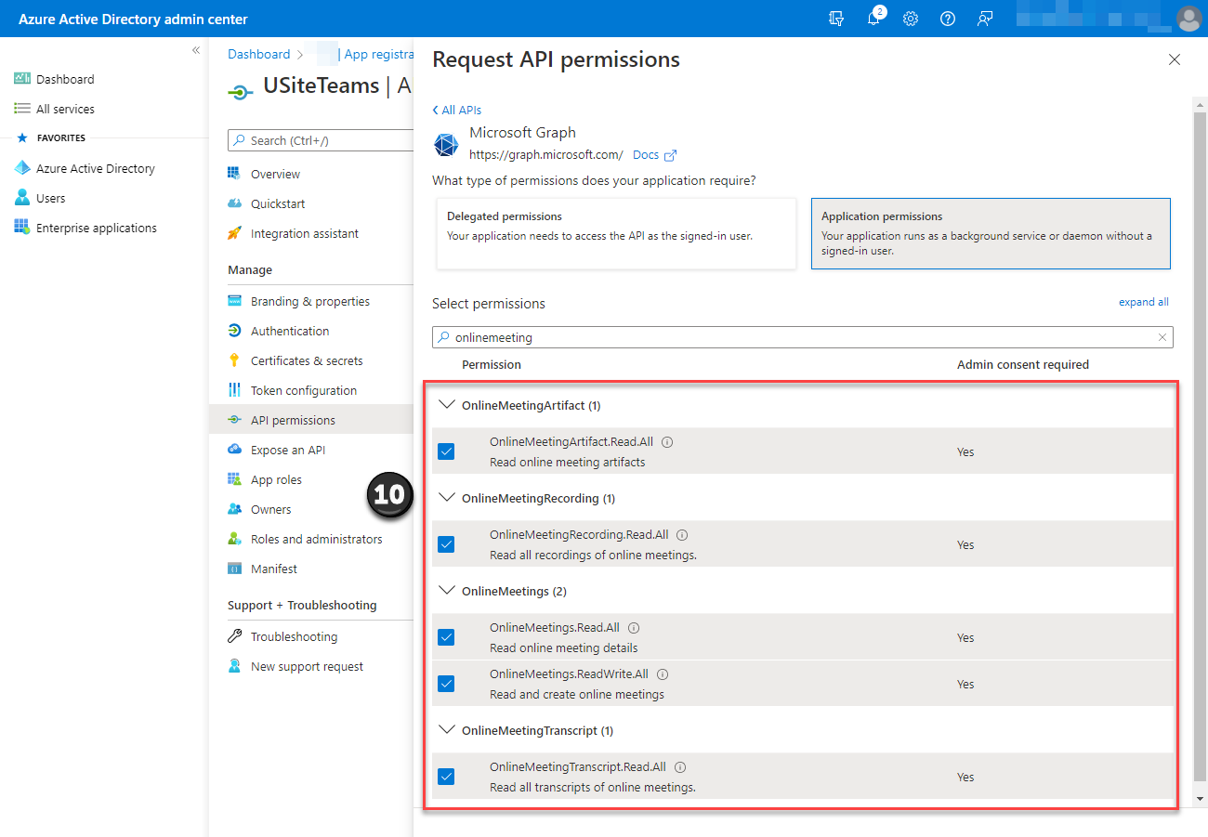The height and width of the screenshot is (837, 1208).
Task: Uncheck OnlineMeetings.Read.All permission
Action: point(446,637)
